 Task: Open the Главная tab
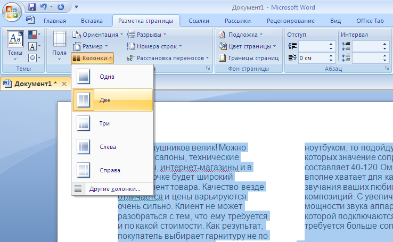(55, 21)
